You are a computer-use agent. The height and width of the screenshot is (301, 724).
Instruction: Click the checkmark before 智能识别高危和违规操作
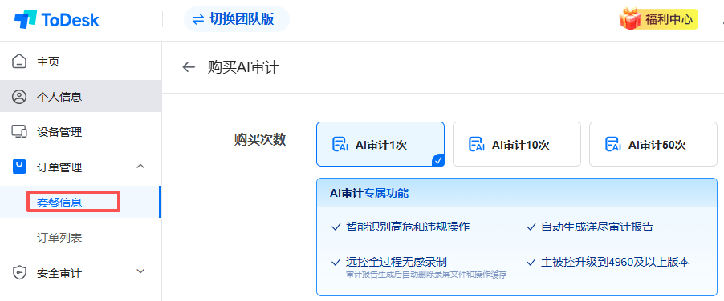click(x=336, y=227)
